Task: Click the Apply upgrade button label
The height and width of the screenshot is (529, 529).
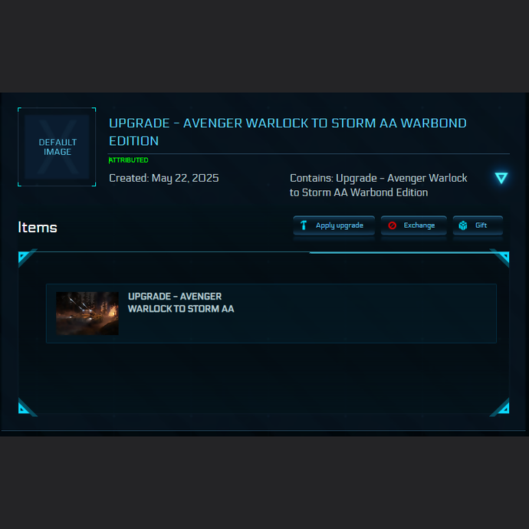Action: coord(340,225)
